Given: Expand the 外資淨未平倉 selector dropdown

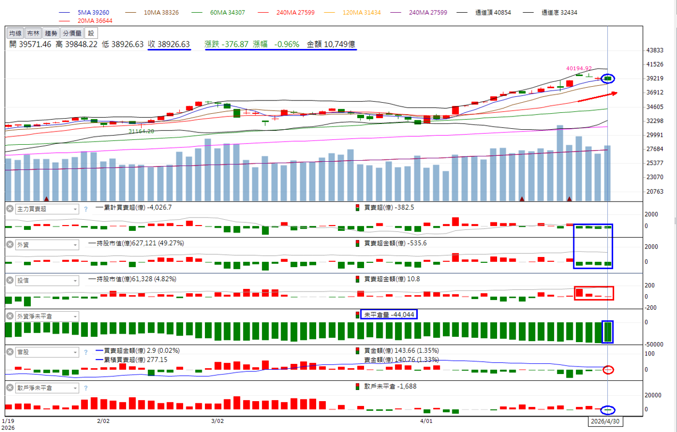Looking at the screenshot, I should [x=47, y=316].
